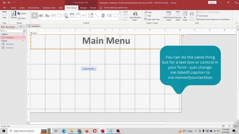The width and height of the screenshot is (239, 134).
Task: Click the Insert Modern Chart button
Action: pyautogui.click(x=135, y=16)
